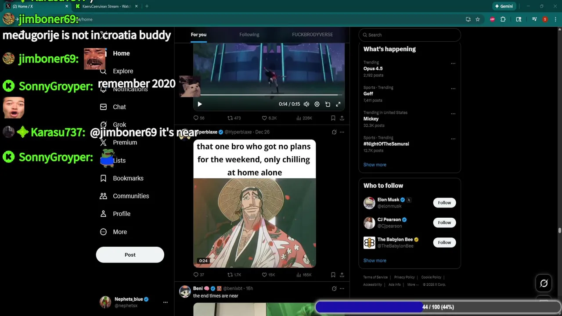Like the post with 6.2K likes
The width and height of the screenshot is (562, 316).
point(269,118)
